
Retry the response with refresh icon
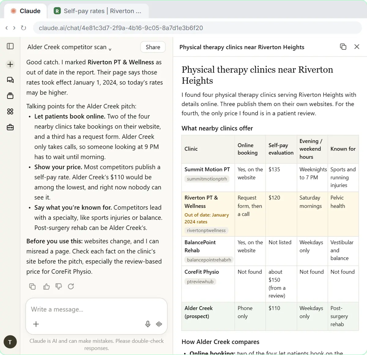[71, 286]
